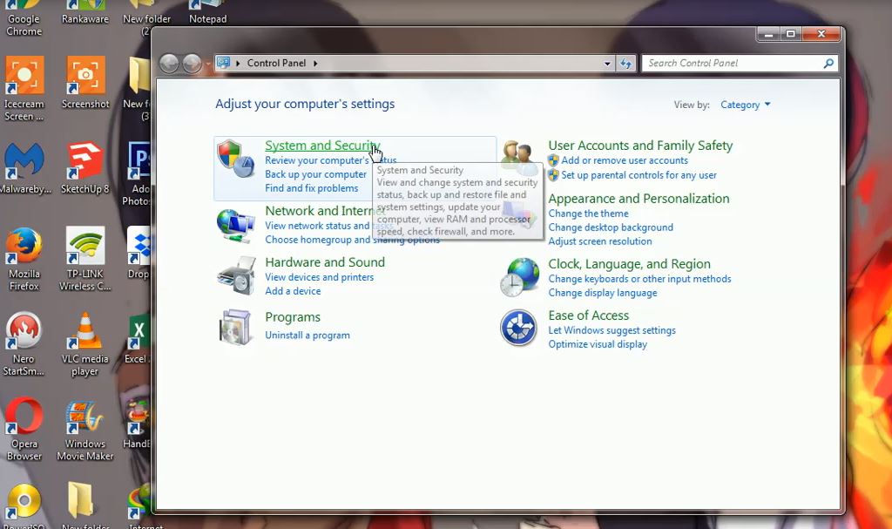
Task: Open the Programs heading link
Action: point(293,317)
